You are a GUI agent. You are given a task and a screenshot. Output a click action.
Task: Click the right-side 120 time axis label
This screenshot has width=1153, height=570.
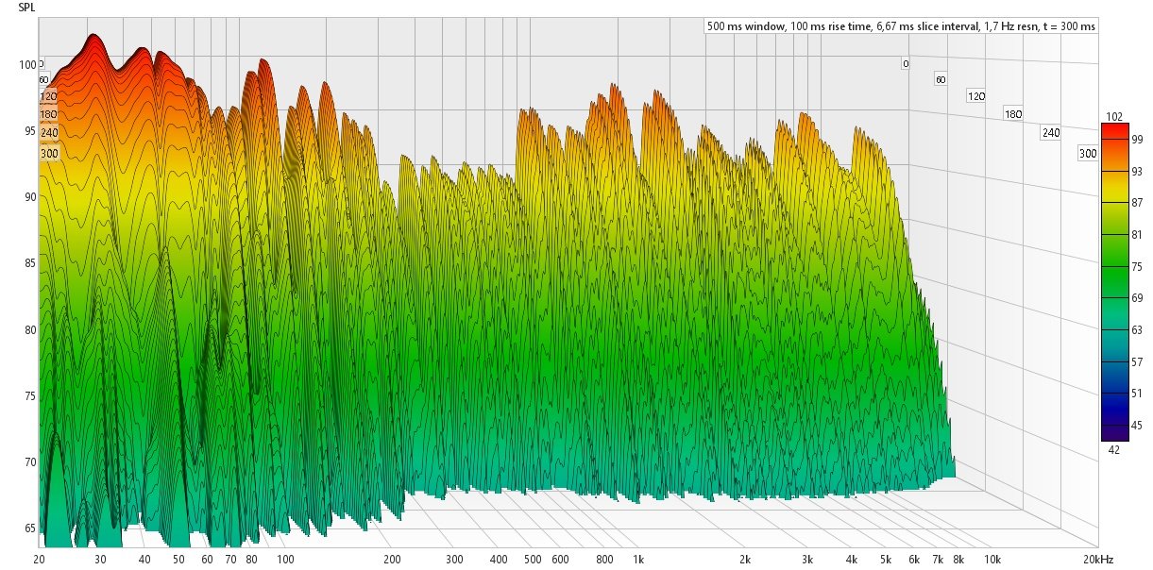(975, 96)
